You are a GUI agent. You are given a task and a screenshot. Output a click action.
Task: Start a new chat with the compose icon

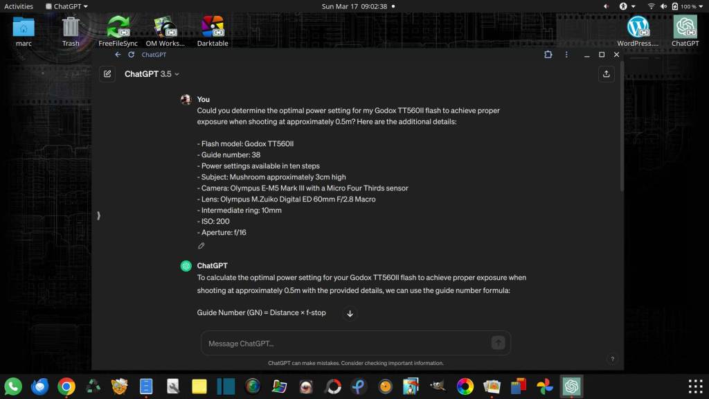[x=107, y=73]
